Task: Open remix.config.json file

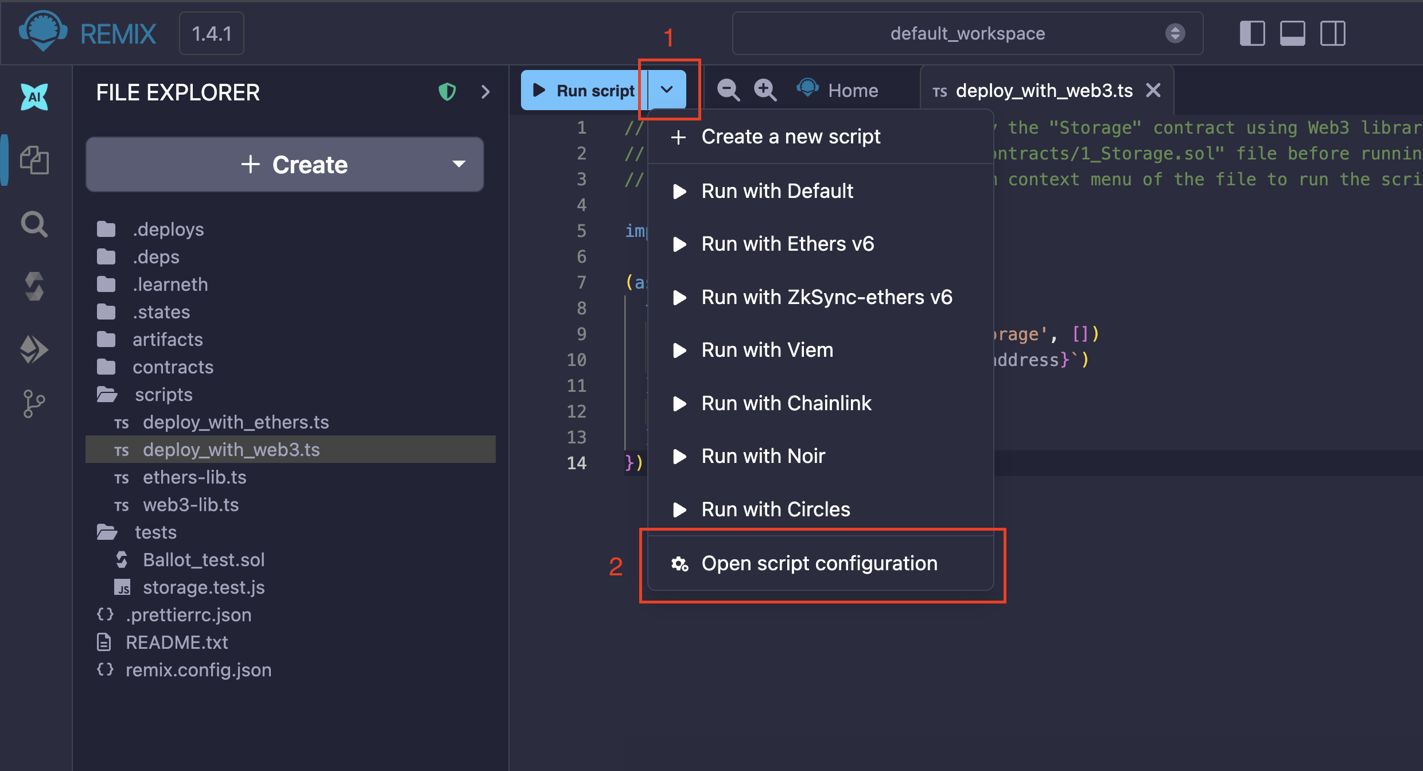Action: pos(184,670)
